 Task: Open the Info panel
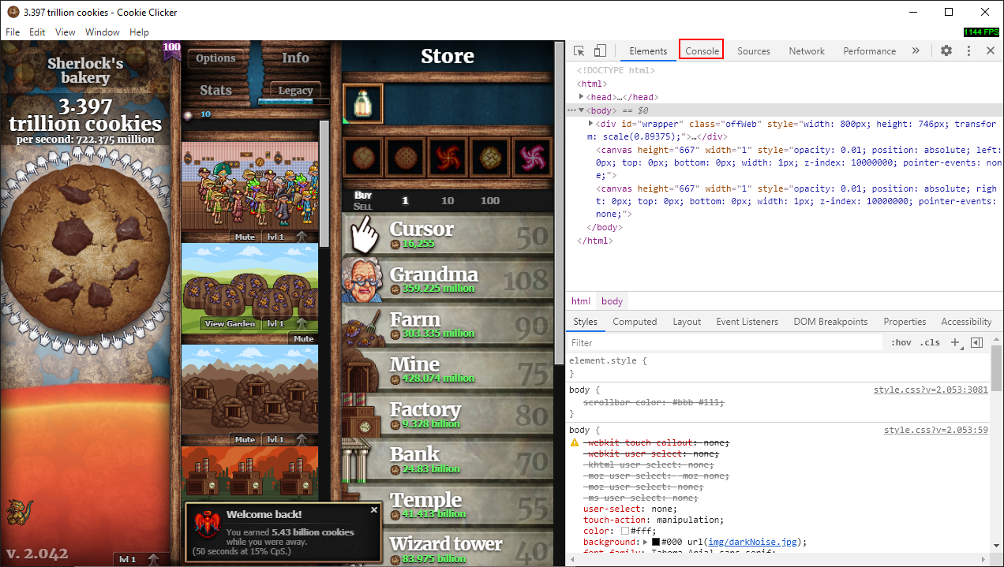[295, 58]
